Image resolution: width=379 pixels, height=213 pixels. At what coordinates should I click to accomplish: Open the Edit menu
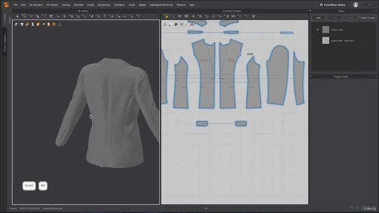coord(23,5)
